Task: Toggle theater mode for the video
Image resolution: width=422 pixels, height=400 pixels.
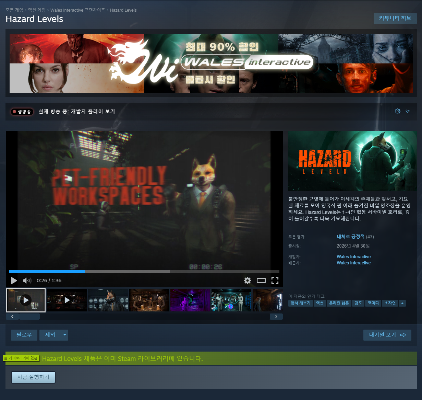Action: coord(261,281)
